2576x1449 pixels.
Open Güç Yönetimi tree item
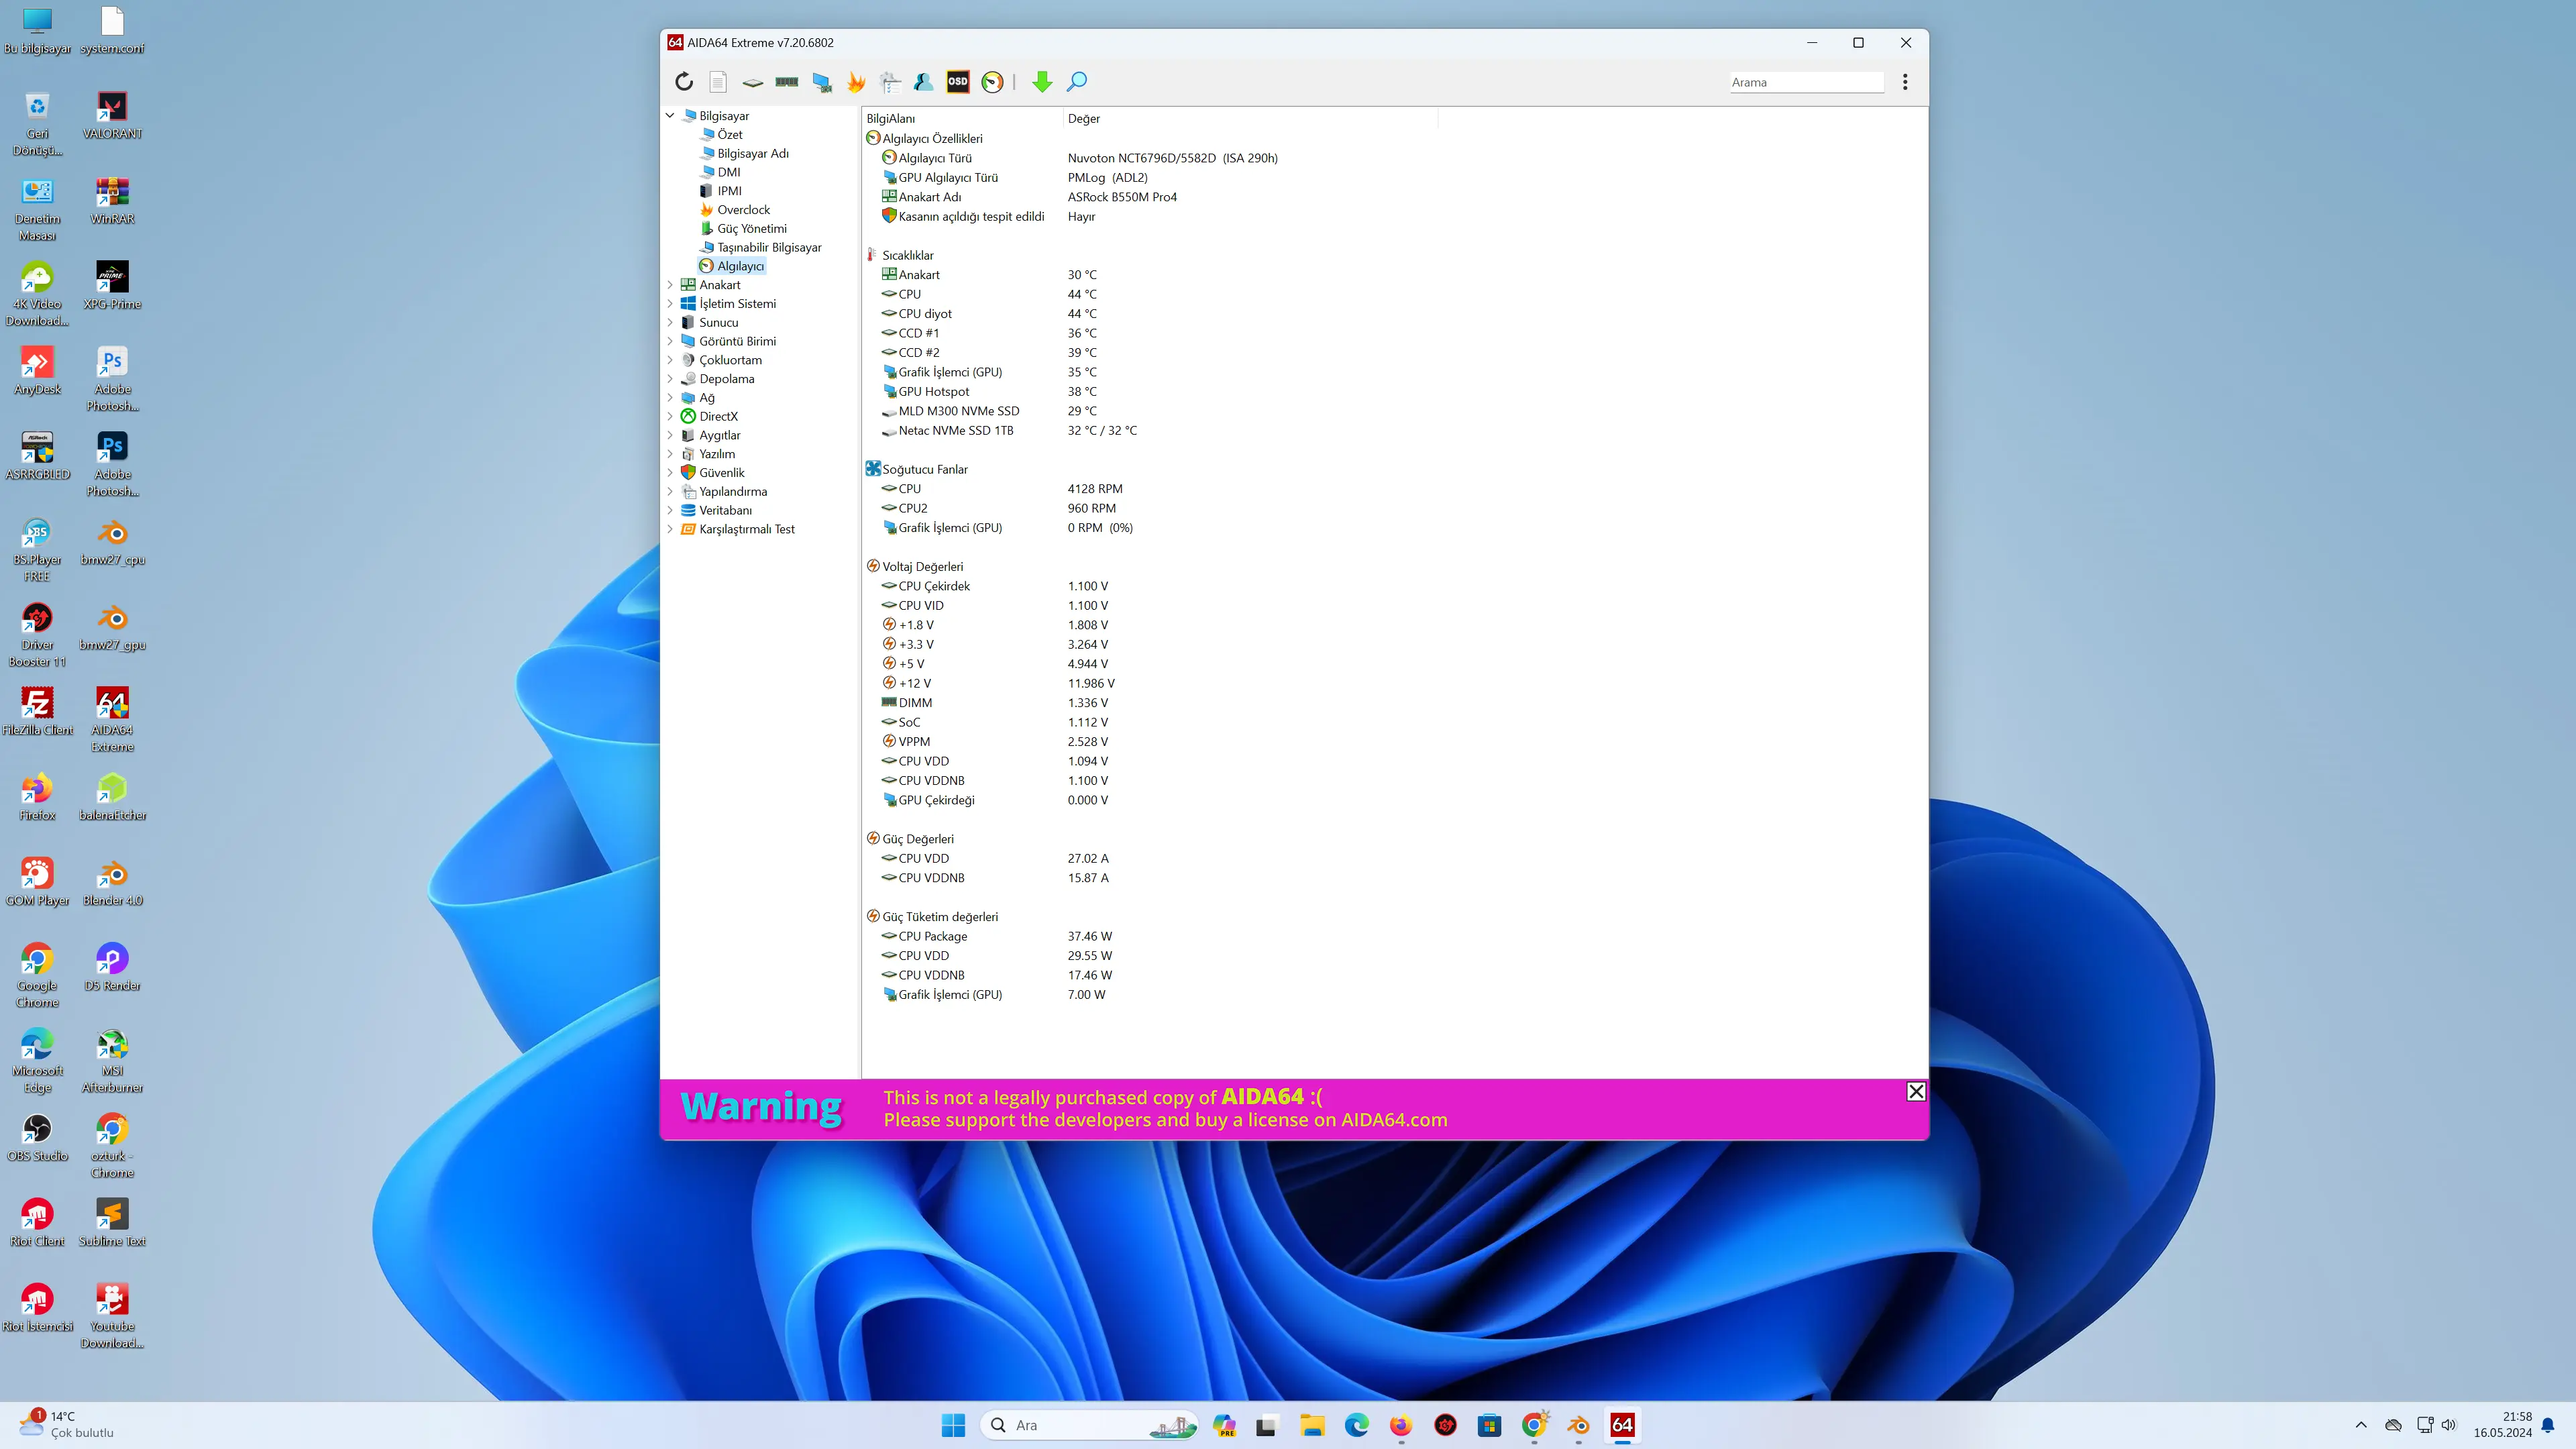pyautogui.click(x=751, y=229)
